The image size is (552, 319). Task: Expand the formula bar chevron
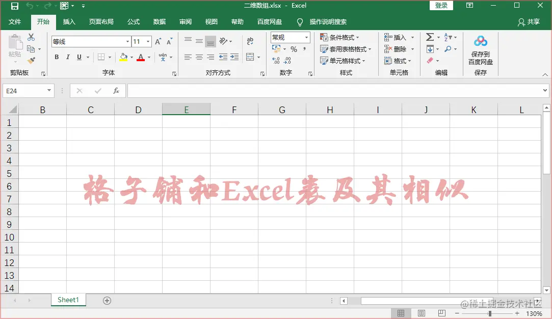[545, 91]
